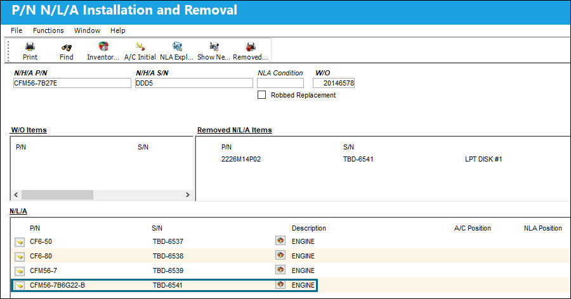This screenshot has height=299, width=571.
Task: Click W/O Items scrollbar left arrow
Action: (16, 194)
